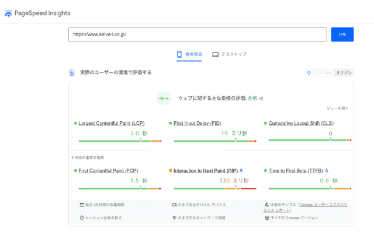Click the すべての Chrome バージョン text
The image size is (374, 249).
point(294,218)
